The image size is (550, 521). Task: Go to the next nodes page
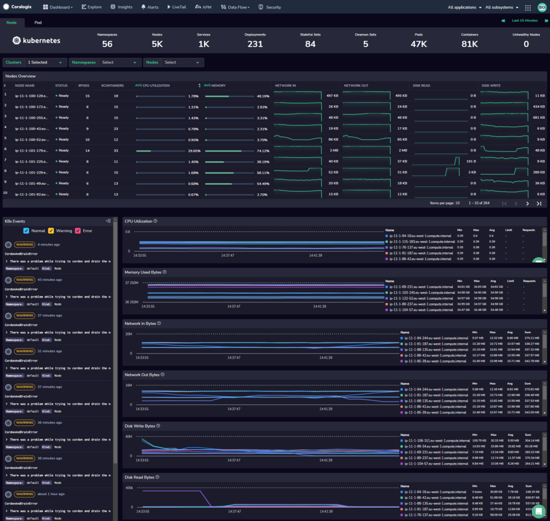527,204
